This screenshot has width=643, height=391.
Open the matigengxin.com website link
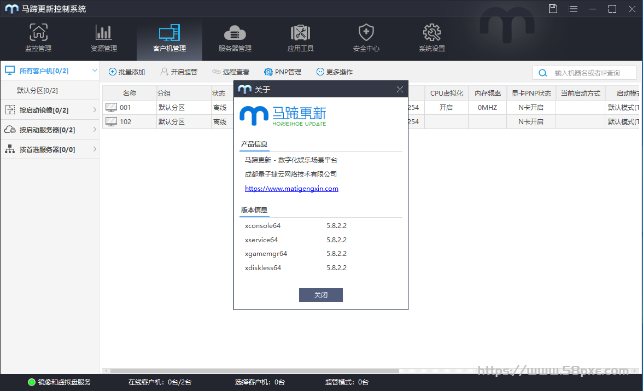click(x=291, y=188)
